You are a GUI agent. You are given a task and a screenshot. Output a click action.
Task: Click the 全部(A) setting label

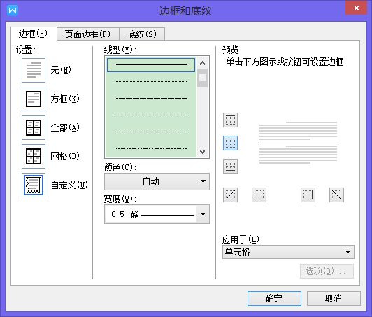tap(65, 128)
